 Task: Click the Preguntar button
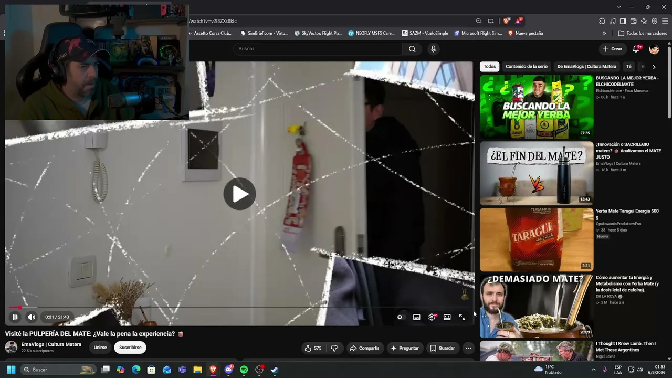pos(405,348)
